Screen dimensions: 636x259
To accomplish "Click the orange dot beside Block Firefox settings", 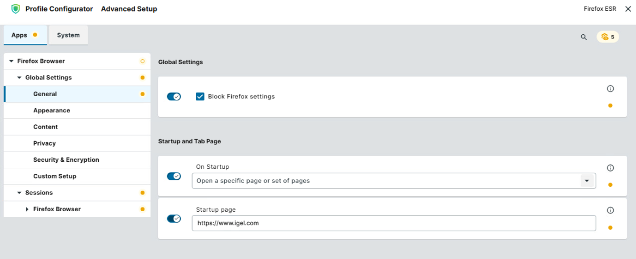I will point(610,105).
